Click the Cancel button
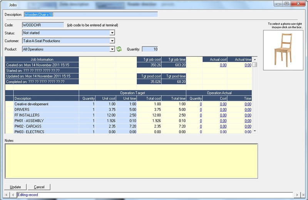The image size is (308, 200). click(39, 187)
